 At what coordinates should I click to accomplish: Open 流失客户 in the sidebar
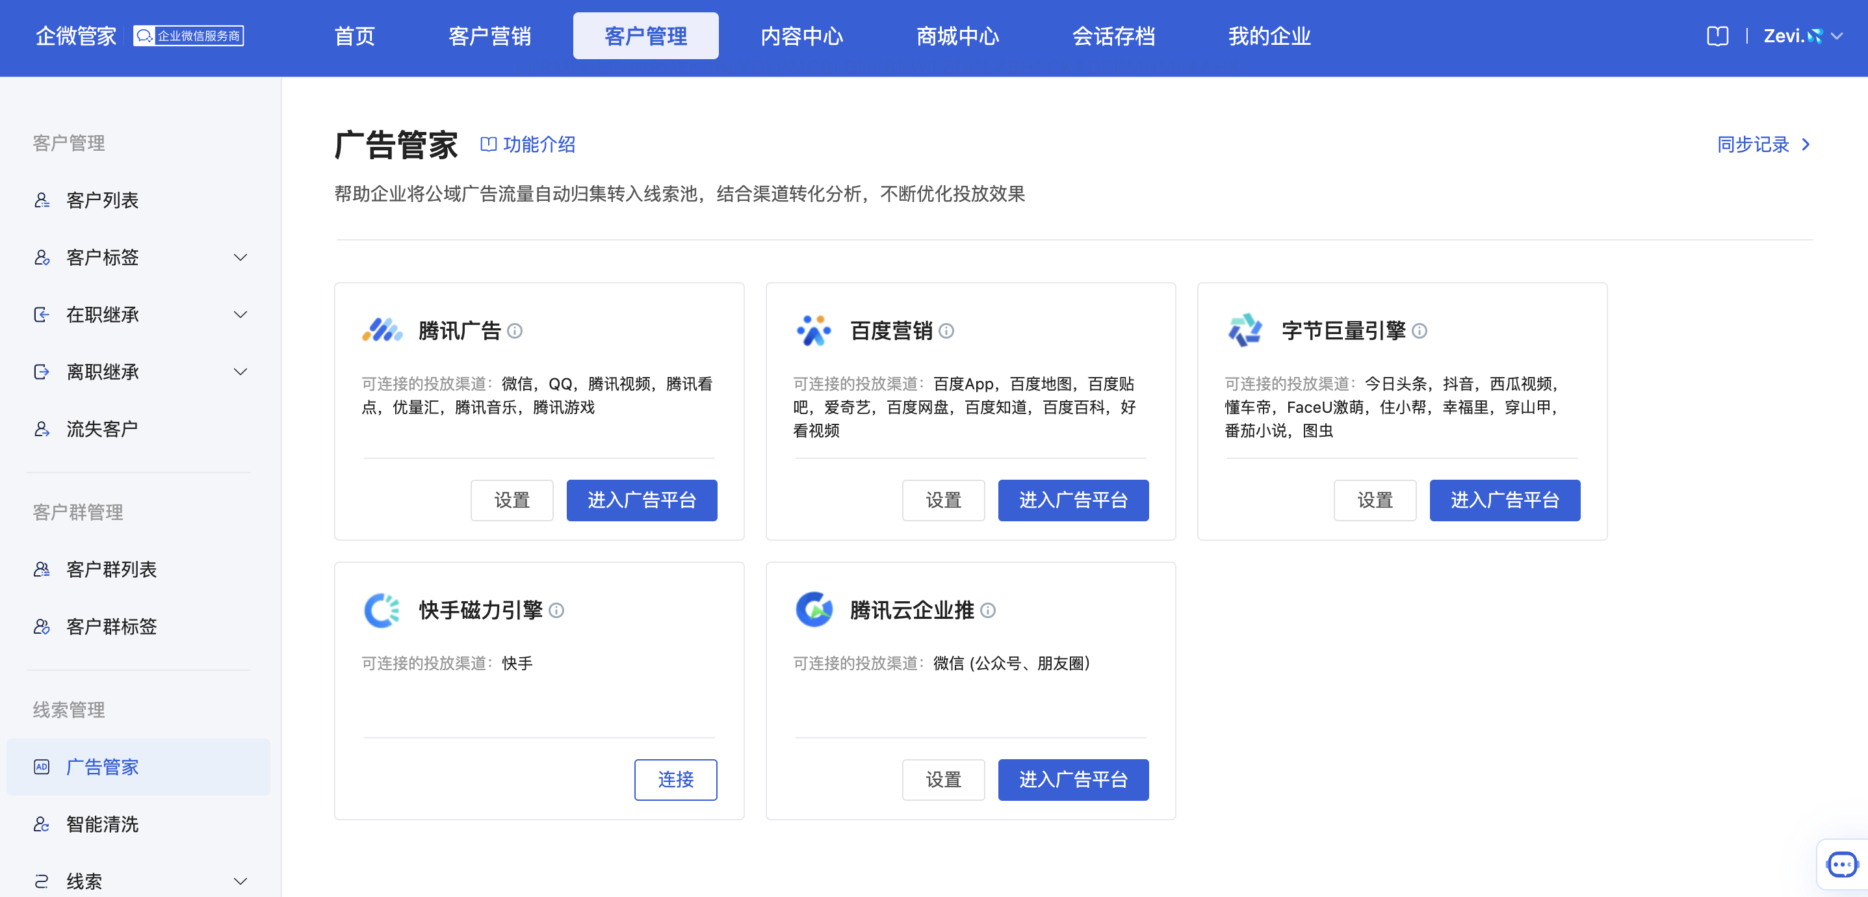(x=138, y=429)
